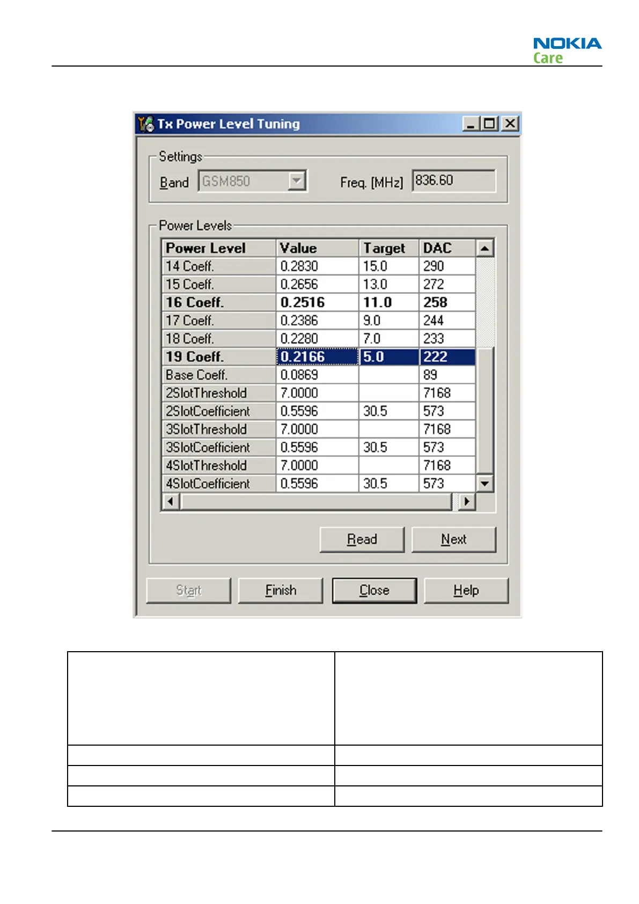This screenshot has height=904, width=639.
Task: Close the window using title bar X
Action: point(510,124)
